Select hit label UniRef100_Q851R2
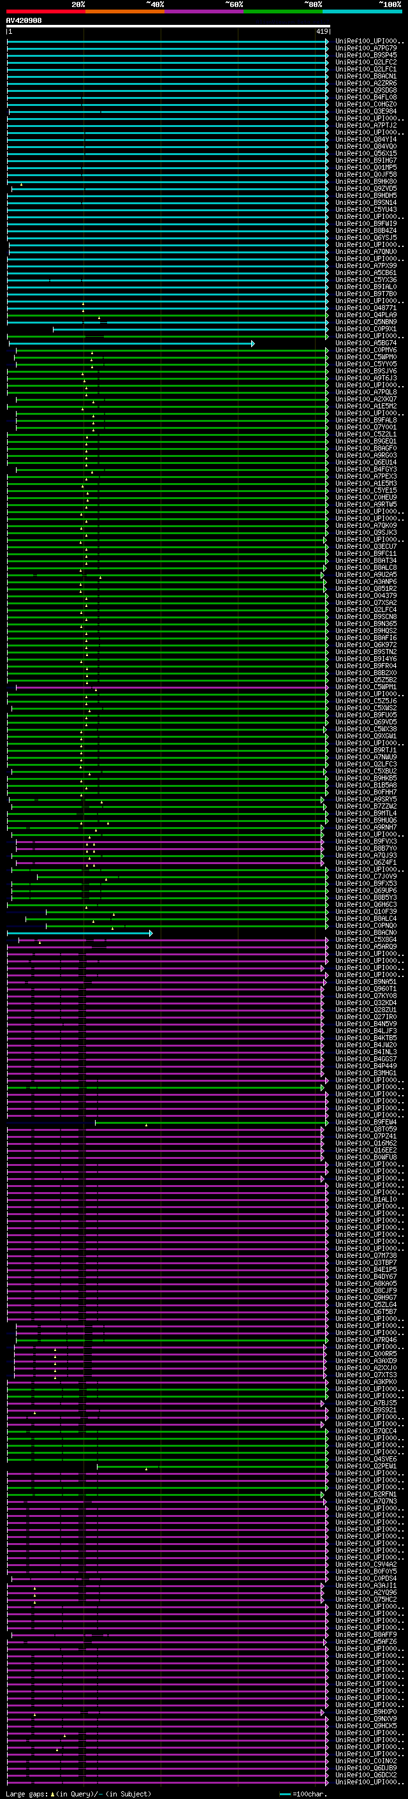 pyautogui.click(x=366, y=589)
